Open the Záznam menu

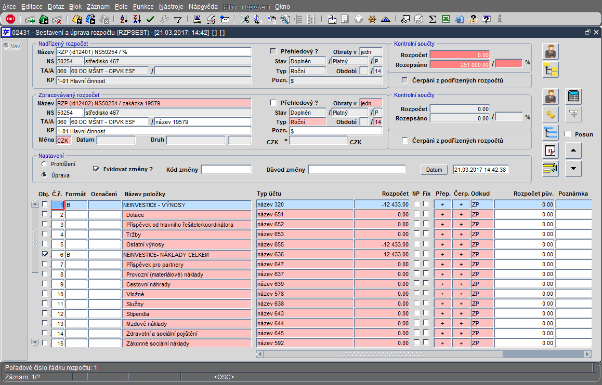coord(98,7)
